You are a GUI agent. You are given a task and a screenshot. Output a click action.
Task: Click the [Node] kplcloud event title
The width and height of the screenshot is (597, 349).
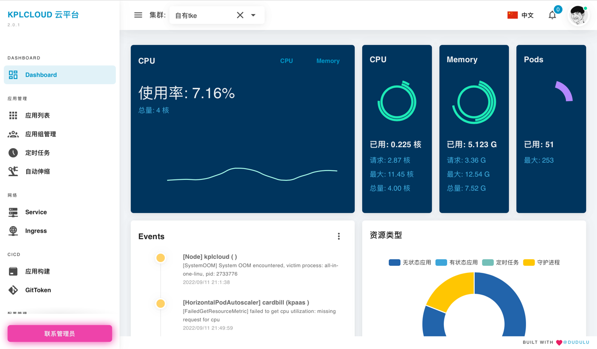click(x=210, y=256)
